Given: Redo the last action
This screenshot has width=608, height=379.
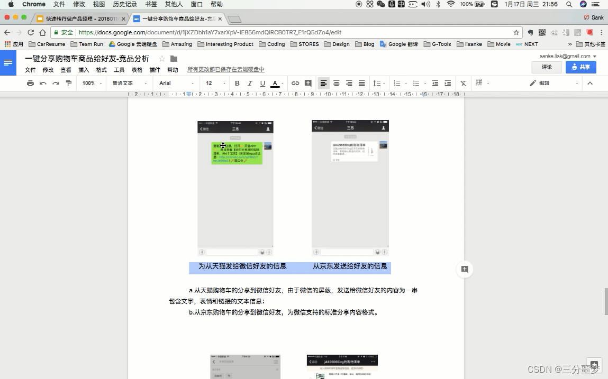Looking at the screenshot, I should click(56, 83).
